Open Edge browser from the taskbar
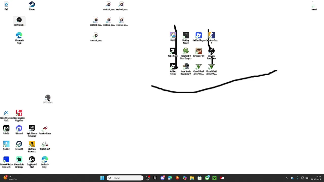Image resolution: width=324 pixels, height=182 pixels. pyautogui.click(x=170, y=178)
